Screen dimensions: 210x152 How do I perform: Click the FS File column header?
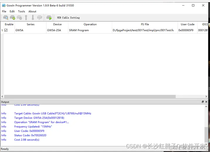(x=145, y=24)
